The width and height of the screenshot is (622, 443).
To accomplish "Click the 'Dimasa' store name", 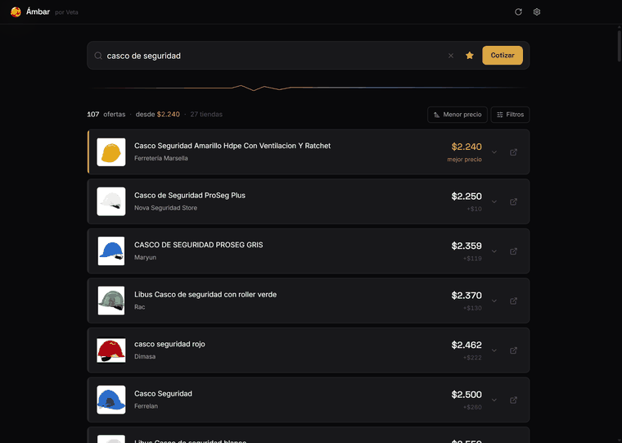I will [x=145, y=357].
